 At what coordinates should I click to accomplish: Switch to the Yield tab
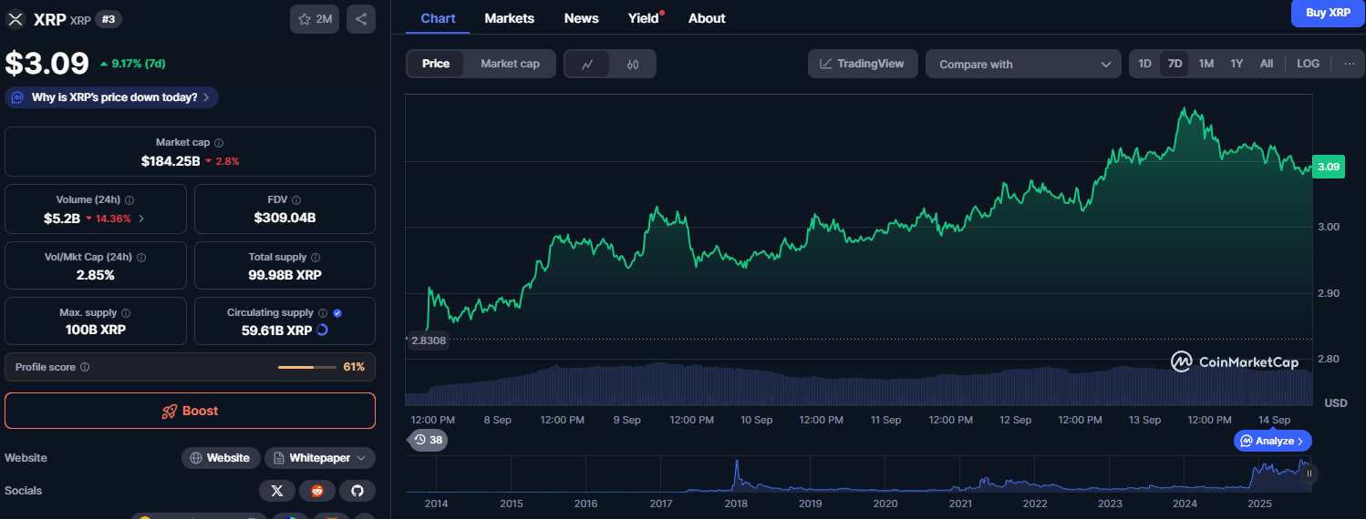[x=644, y=18]
